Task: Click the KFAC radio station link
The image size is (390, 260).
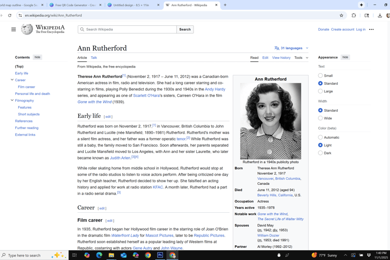Action: point(158,187)
